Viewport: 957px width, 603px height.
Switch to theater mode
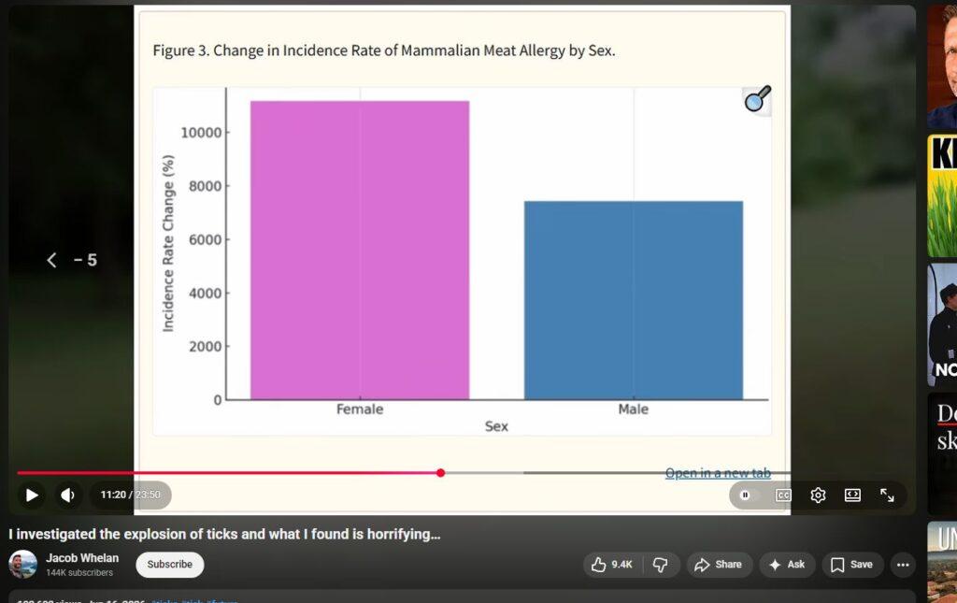(852, 495)
